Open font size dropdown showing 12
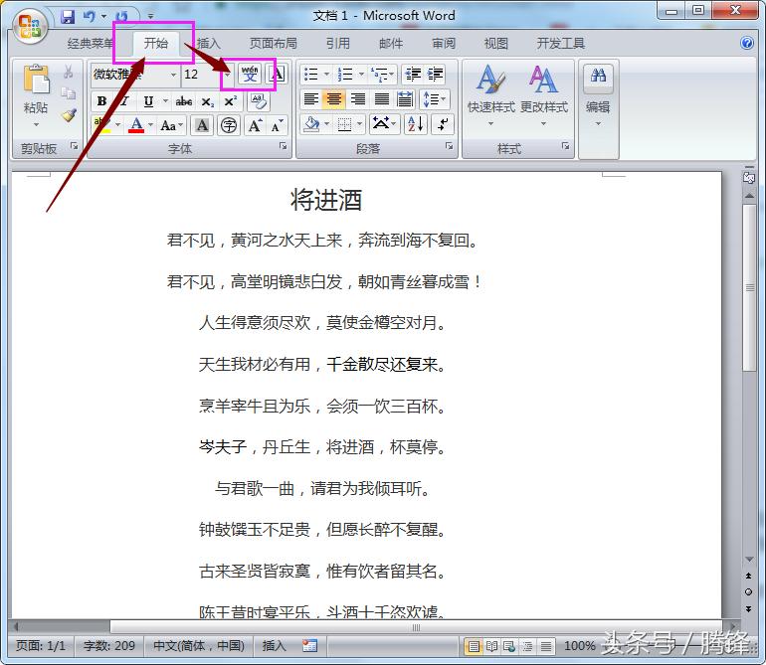This screenshot has width=766, height=665. [x=228, y=75]
